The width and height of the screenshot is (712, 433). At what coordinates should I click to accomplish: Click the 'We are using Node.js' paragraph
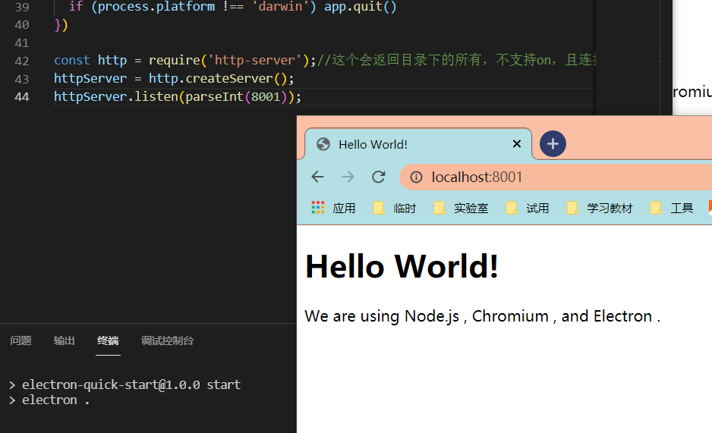[x=482, y=316]
